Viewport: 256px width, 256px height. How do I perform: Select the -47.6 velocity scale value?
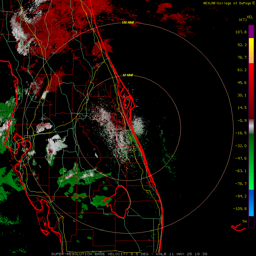coord(241,158)
